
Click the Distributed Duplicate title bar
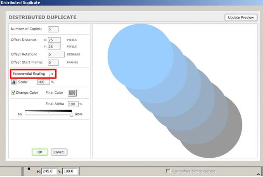(131, 3)
